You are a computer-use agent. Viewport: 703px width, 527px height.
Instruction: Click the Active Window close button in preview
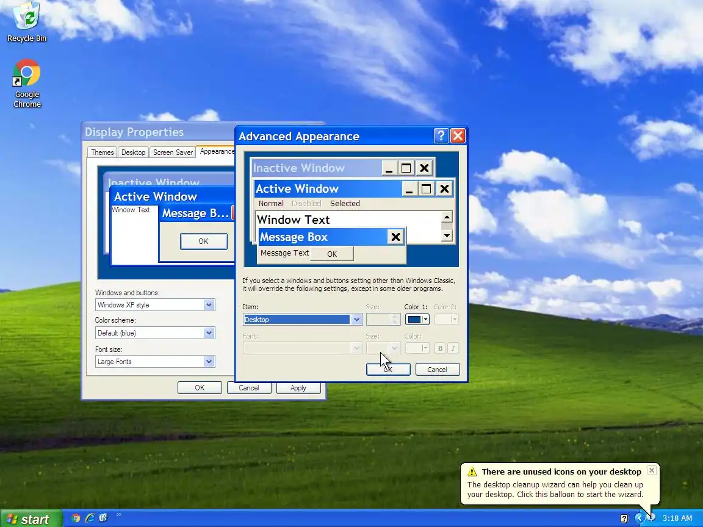coord(444,188)
